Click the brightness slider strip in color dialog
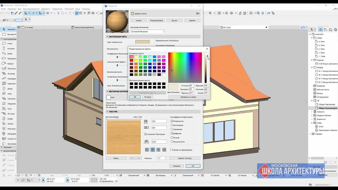338x190 pixels. [206, 68]
